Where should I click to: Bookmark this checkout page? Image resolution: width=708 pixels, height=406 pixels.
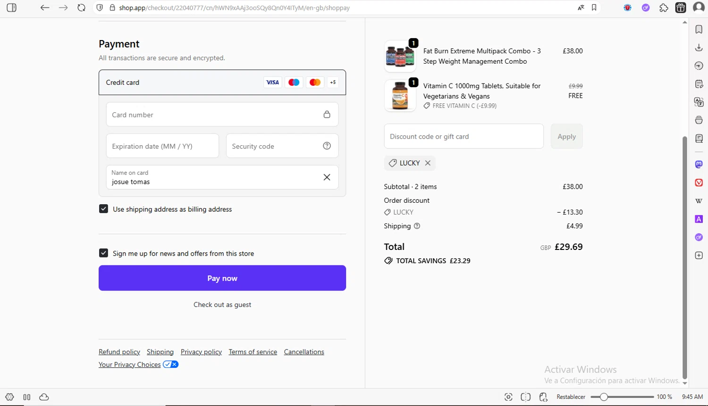coord(594,8)
